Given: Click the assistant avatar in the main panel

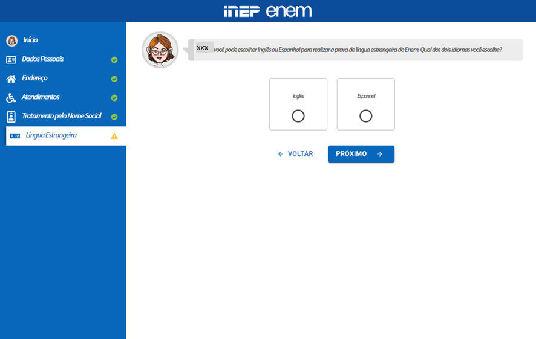Looking at the screenshot, I should [160, 50].
